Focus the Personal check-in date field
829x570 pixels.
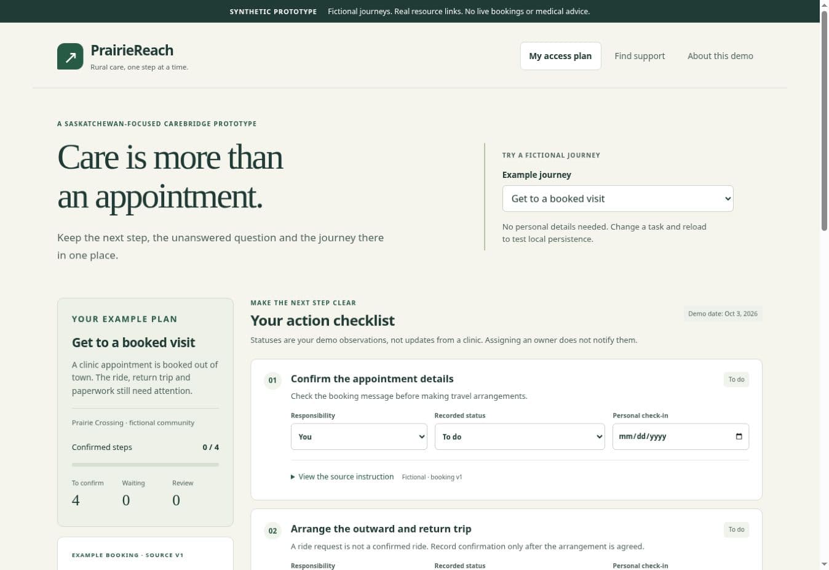(681, 436)
